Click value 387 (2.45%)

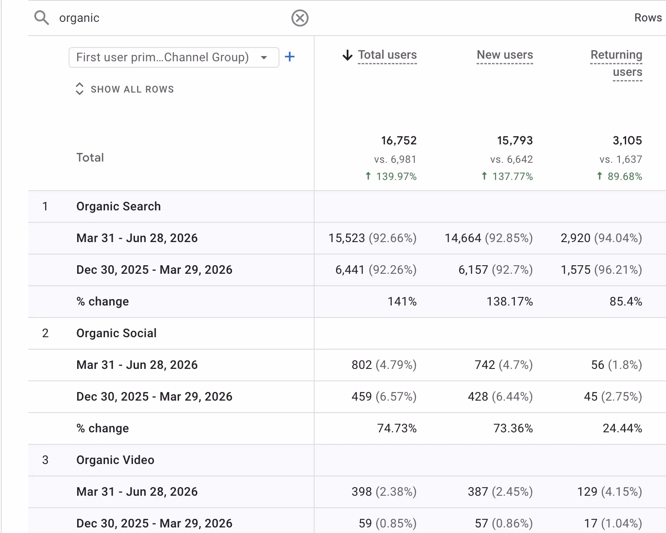[x=500, y=492]
